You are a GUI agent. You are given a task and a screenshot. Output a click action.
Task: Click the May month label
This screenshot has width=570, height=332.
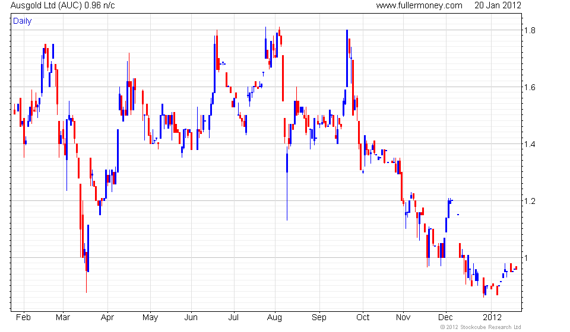[150, 318]
